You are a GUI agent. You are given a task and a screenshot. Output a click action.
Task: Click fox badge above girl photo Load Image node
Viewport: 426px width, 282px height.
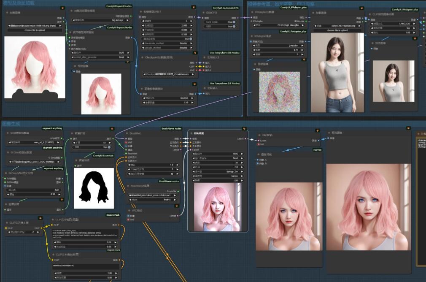[x=361, y=8]
